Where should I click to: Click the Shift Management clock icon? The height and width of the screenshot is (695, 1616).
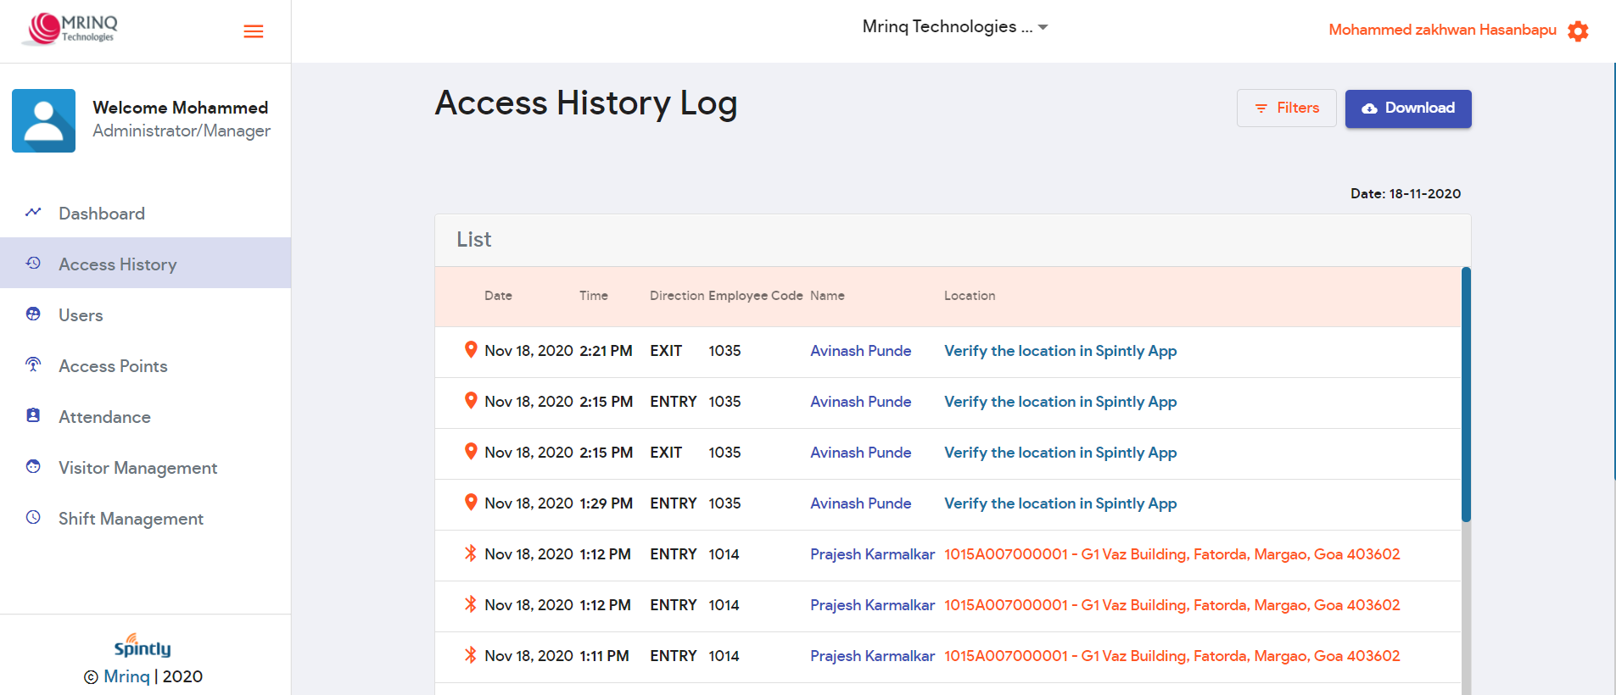[33, 518]
